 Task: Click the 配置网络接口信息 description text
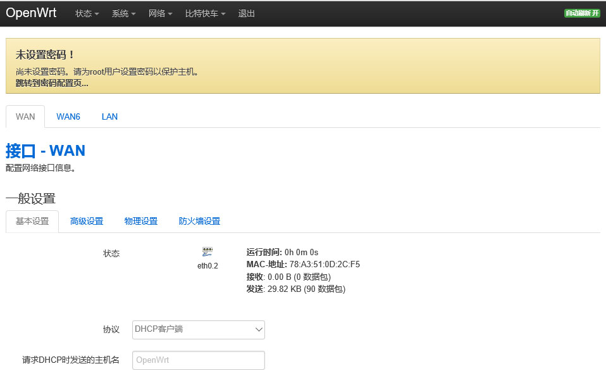pyautogui.click(x=40, y=168)
